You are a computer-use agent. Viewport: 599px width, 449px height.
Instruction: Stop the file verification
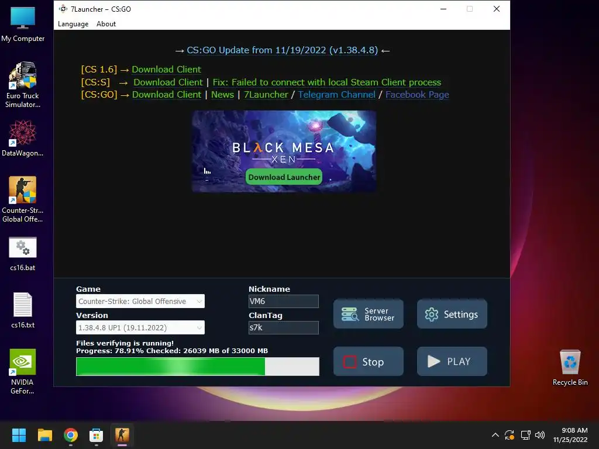(x=369, y=361)
